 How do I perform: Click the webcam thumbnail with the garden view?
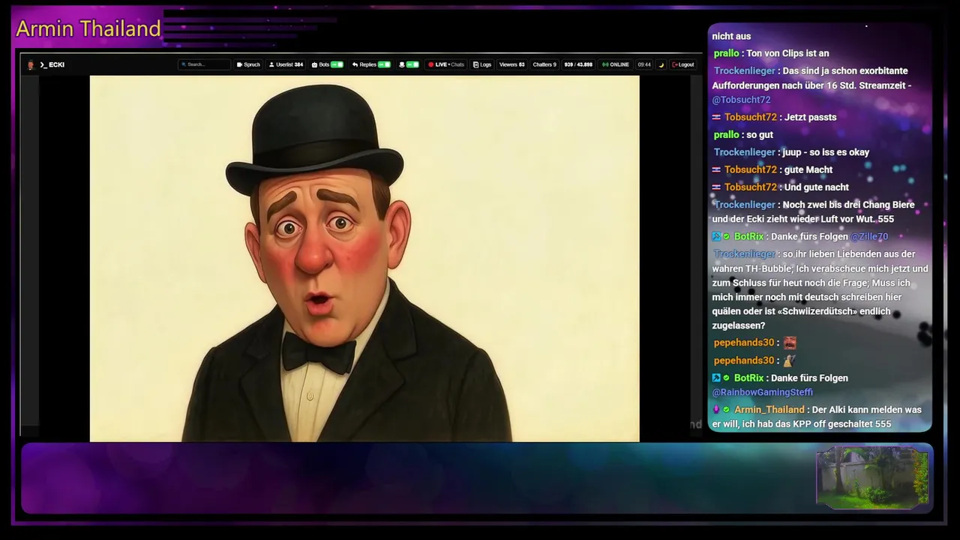872,477
